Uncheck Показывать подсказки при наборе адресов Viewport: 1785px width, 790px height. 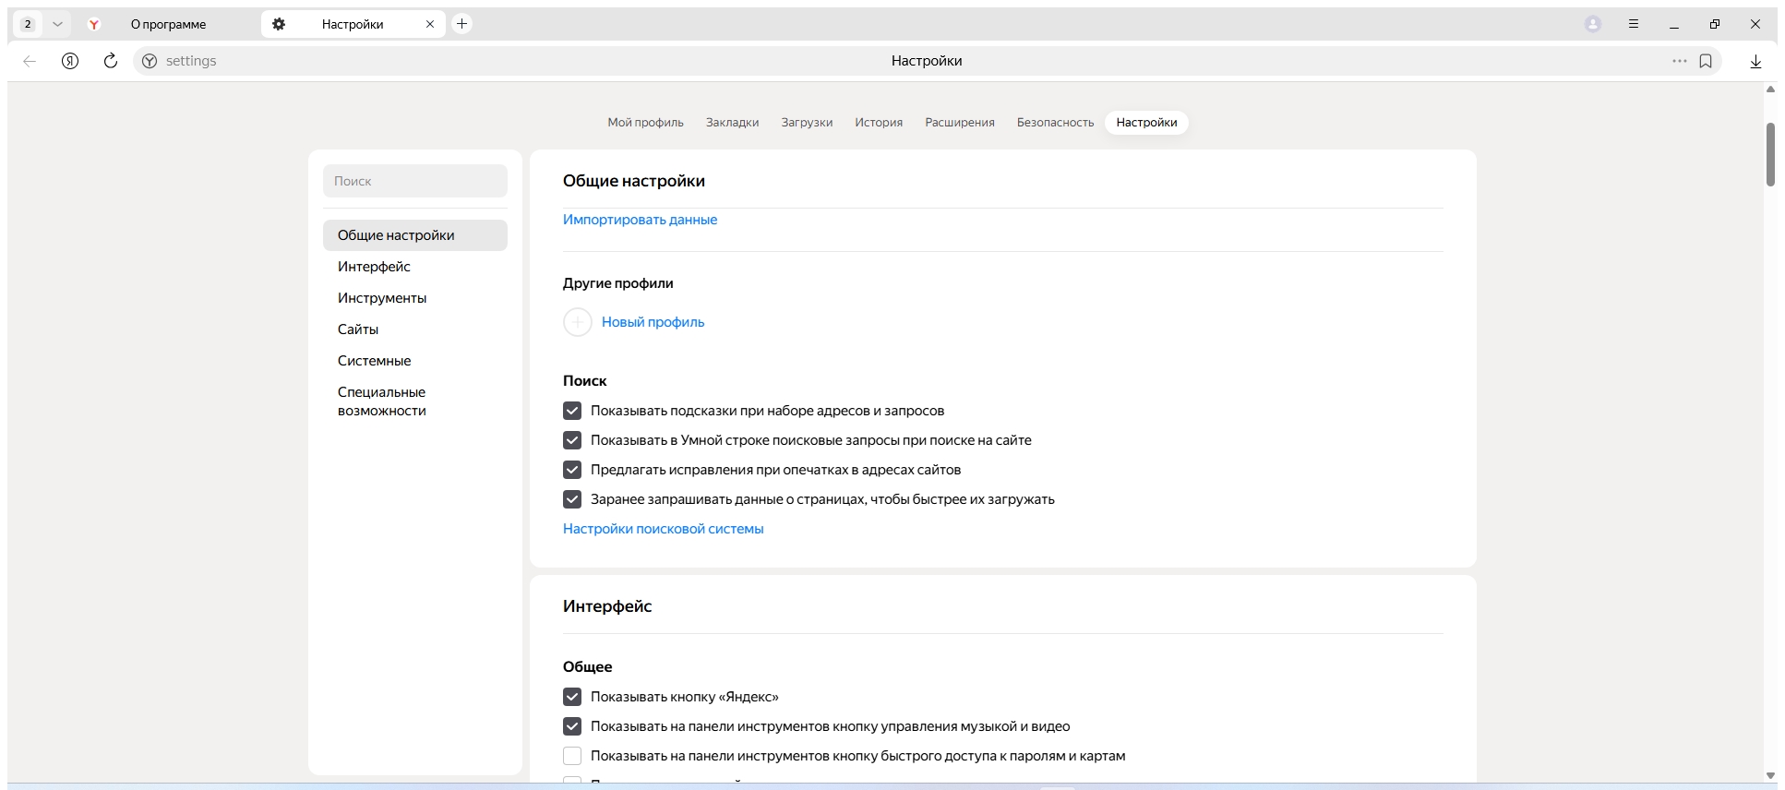coord(572,411)
